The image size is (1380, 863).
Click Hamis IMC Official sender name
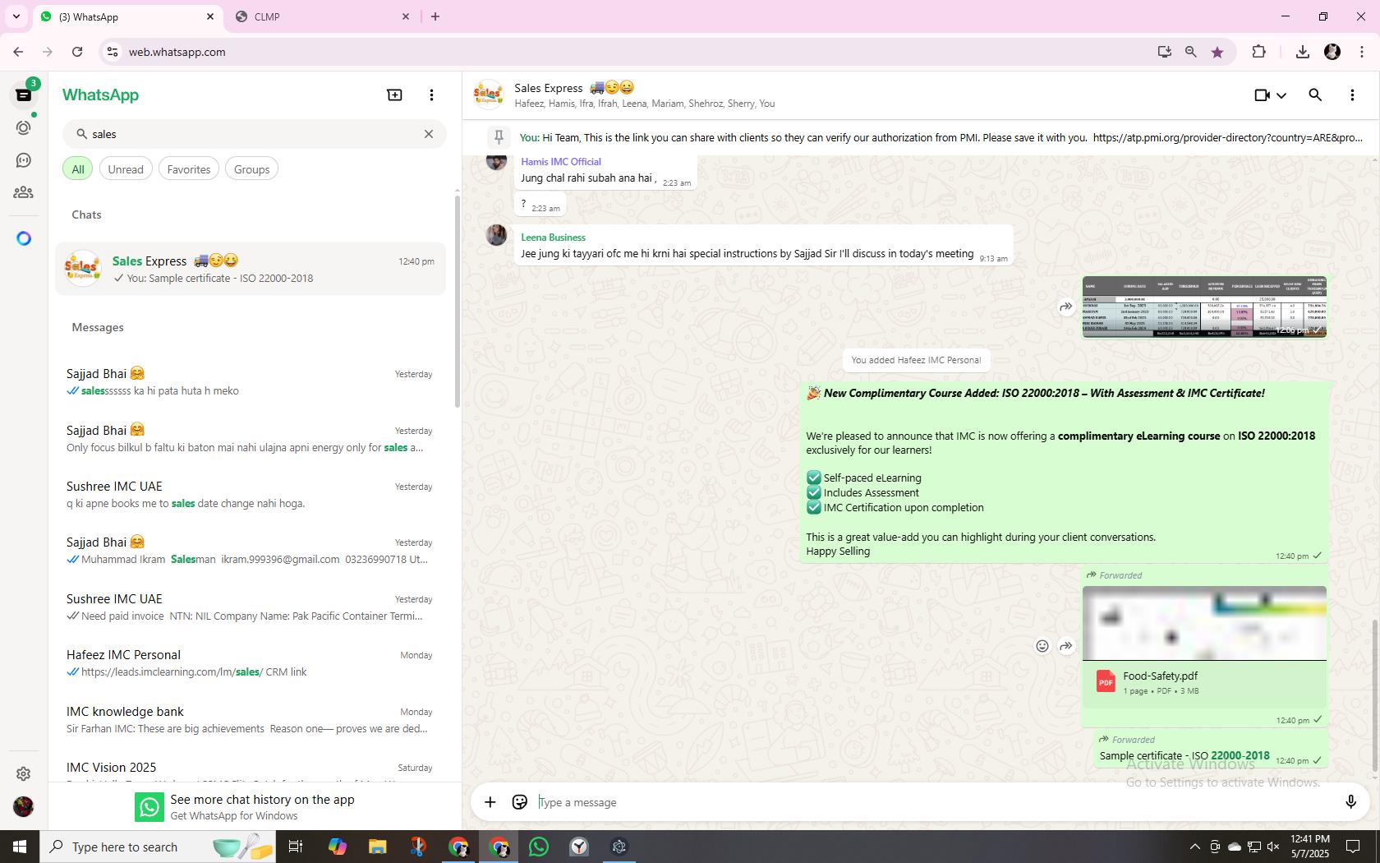coord(561,161)
